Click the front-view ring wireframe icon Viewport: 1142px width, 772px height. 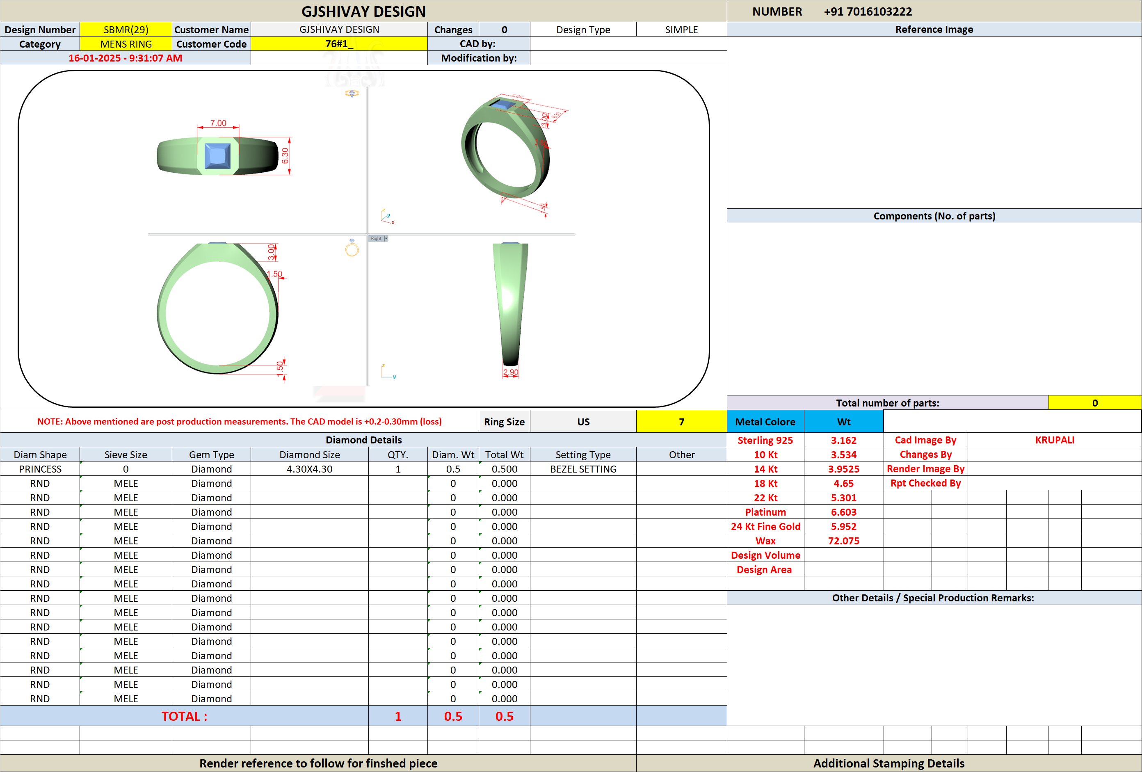click(x=352, y=248)
